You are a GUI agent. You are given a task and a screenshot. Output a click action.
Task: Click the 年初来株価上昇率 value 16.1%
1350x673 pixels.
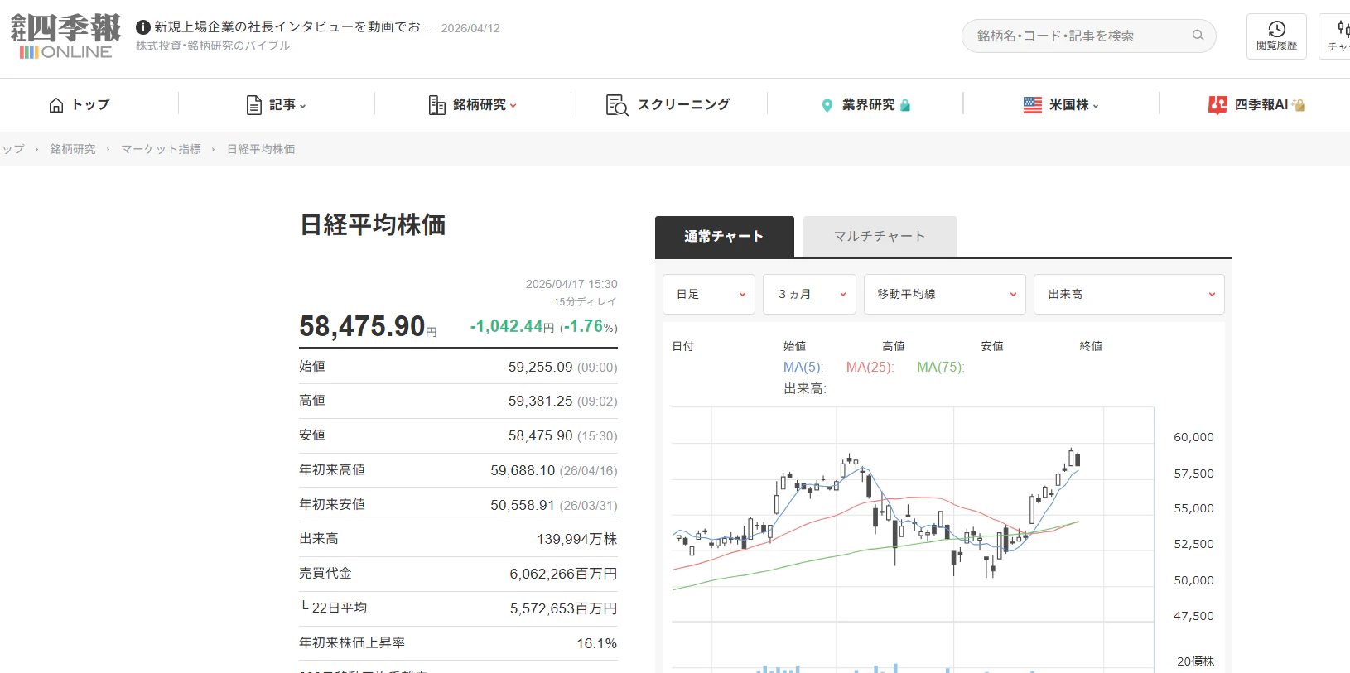597,643
